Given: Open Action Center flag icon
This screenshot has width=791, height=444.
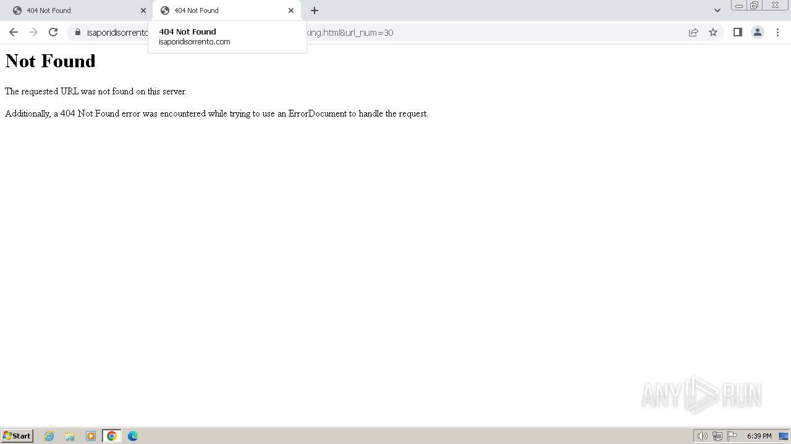Looking at the screenshot, I should tap(732, 436).
